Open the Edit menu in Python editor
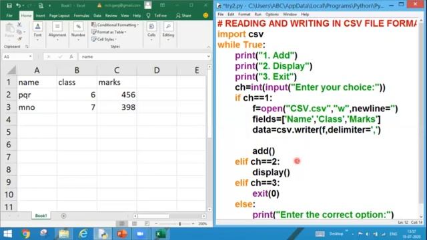Viewport: 427px width, 240px height. point(231,14)
